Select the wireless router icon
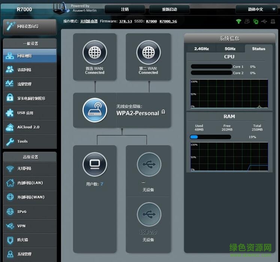Screen dimensions: 280x262 95,110
